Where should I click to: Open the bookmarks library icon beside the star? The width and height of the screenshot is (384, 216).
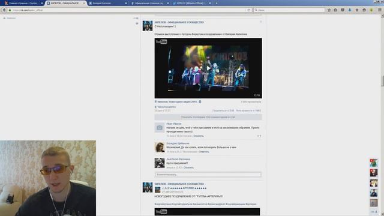pyautogui.click(x=335, y=10)
